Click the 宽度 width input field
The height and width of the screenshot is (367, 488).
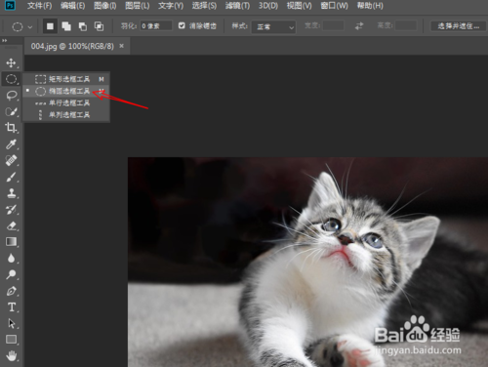[333, 25]
